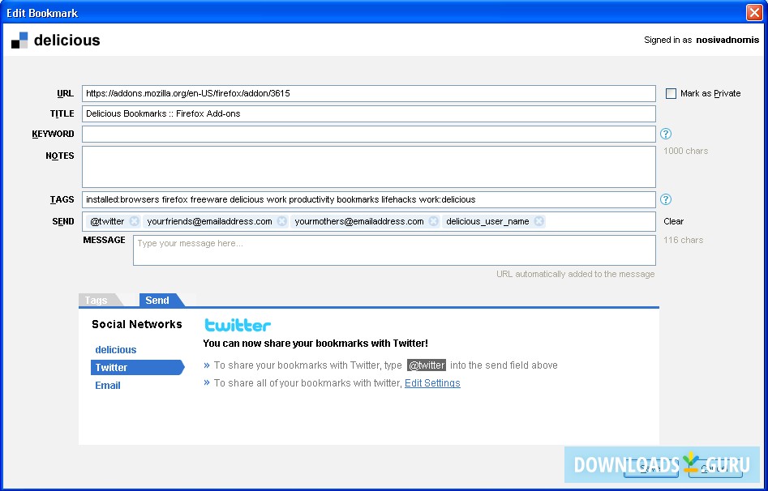Viewport: 768px width, 491px height.
Task: Choose Email under Social Networks
Action: [108, 385]
